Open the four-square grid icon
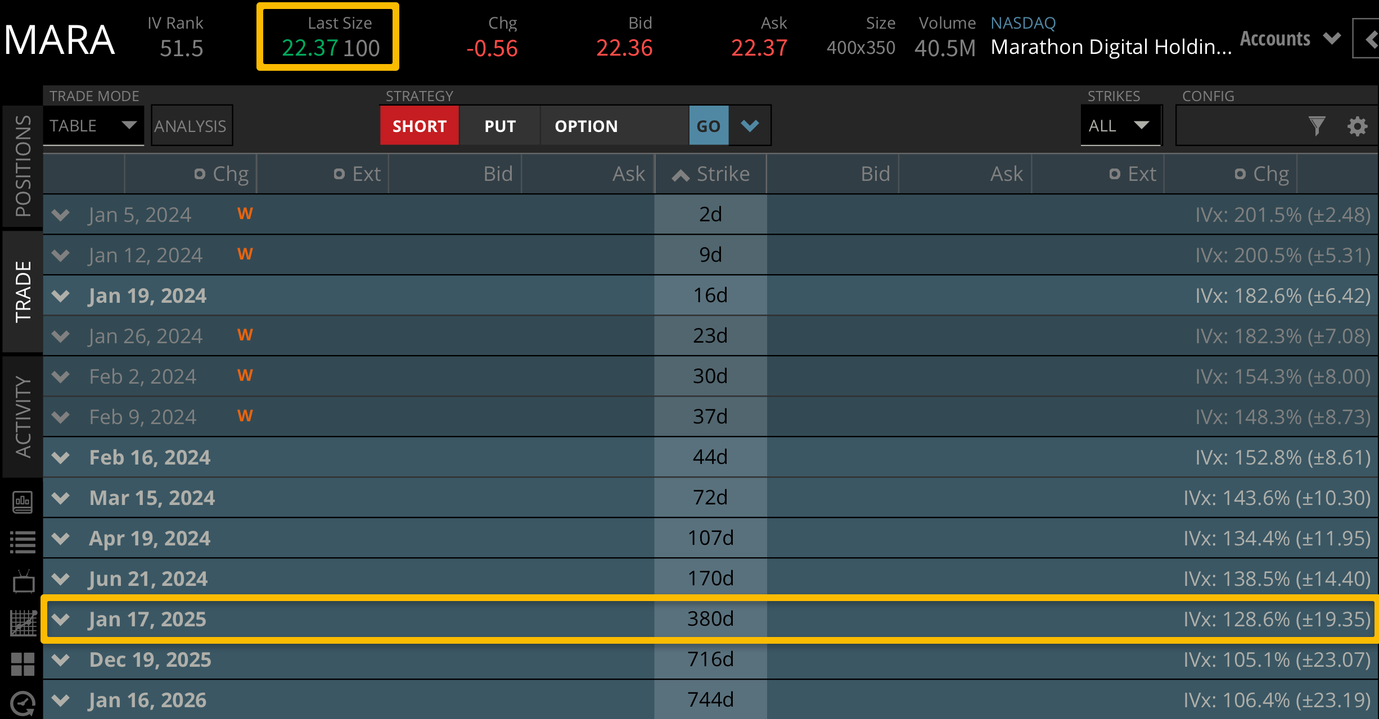1379x719 pixels. point(22,663)
